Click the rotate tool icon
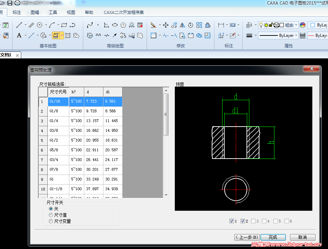The height and width of the screenshot is (249, 328). click(190, 25)
